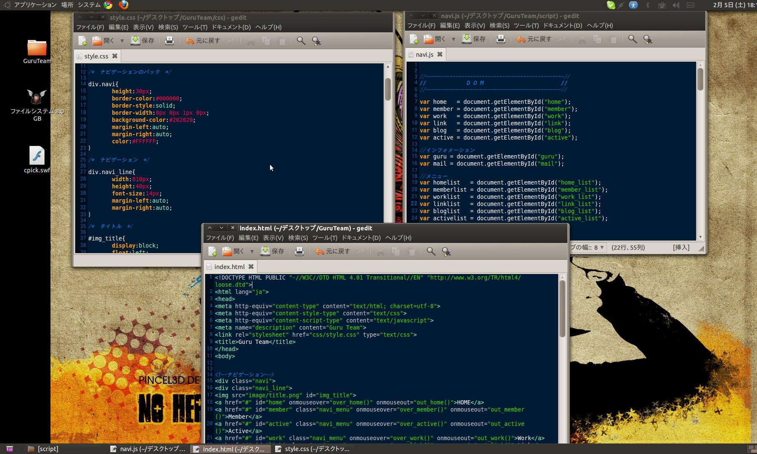Click the index.html vertical scrollbar thumb

tap(562, 309)
